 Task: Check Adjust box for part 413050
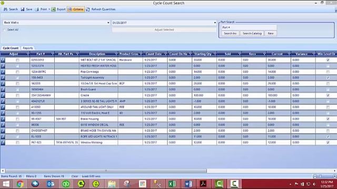pos(17,107)
